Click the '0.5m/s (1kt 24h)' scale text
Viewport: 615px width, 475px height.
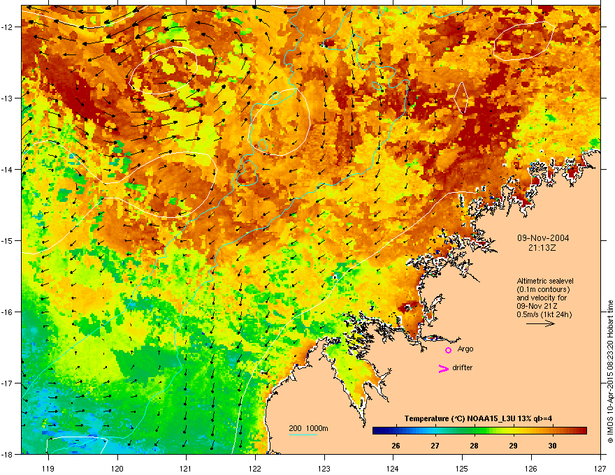tap(544, 314)
